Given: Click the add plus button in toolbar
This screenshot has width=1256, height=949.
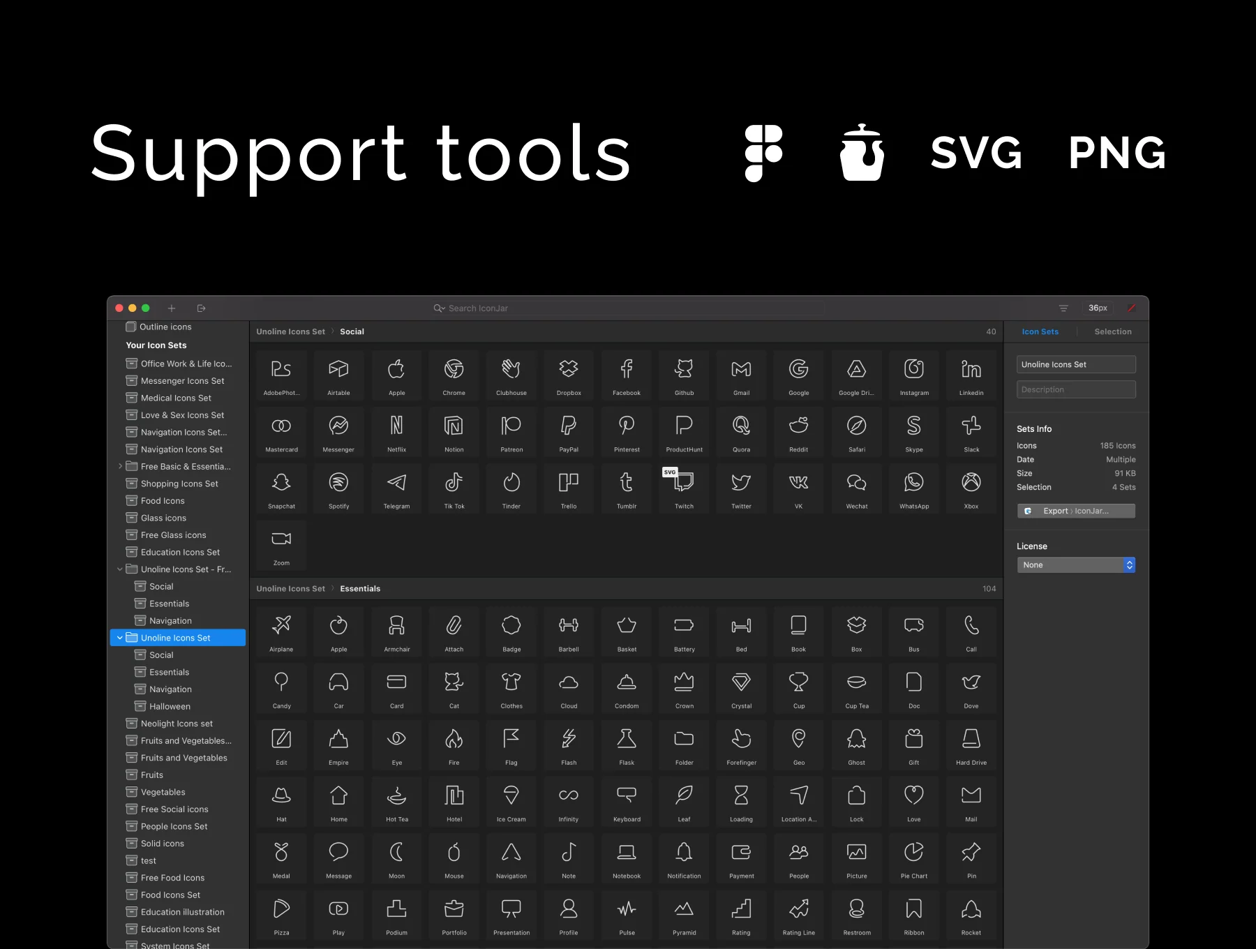Looking at the screenshot, I should [x=172, y=308].
